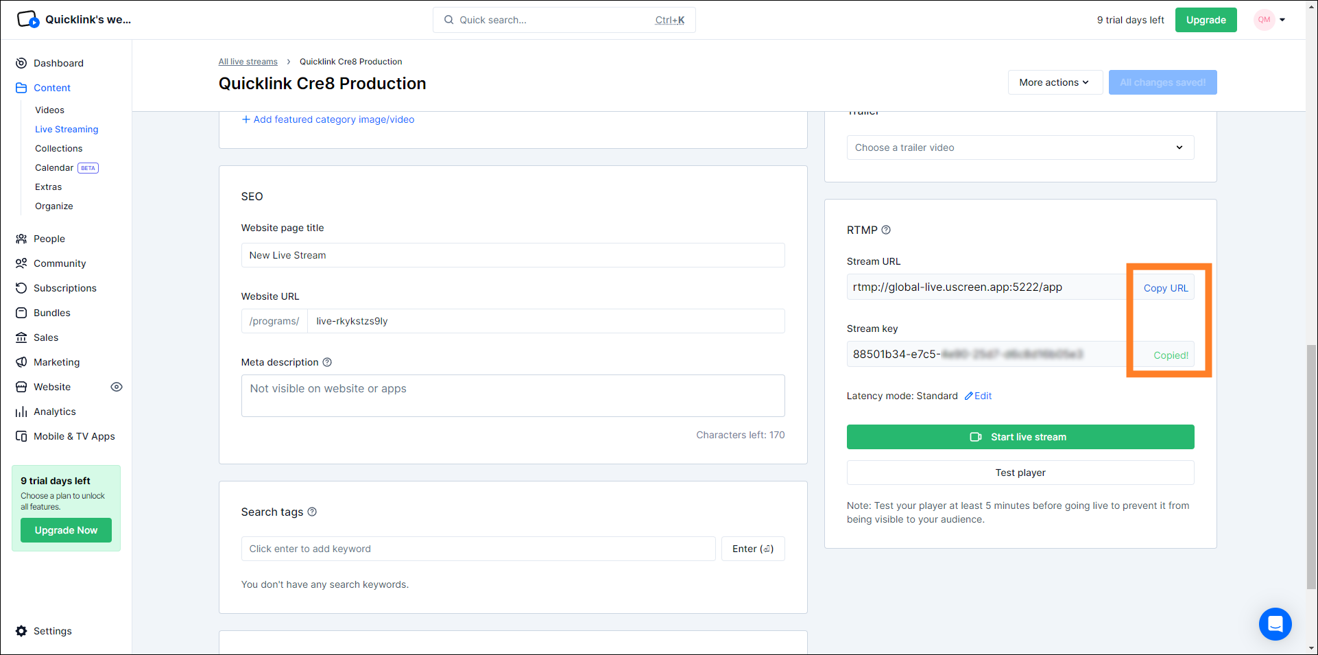Click the search keyword input field
The image size is (1318, 655).
(478, 549)
